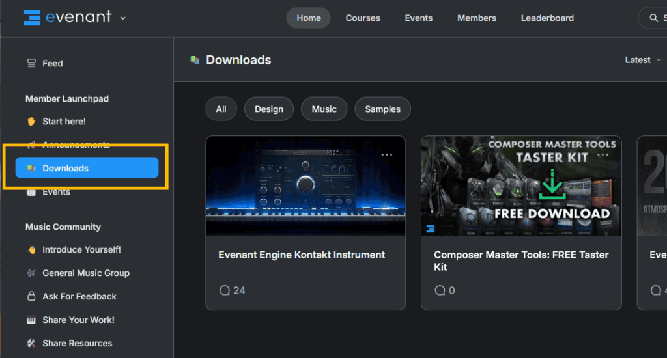
Task: Filter downloads by Samples
Action: [x=382, y=109]
